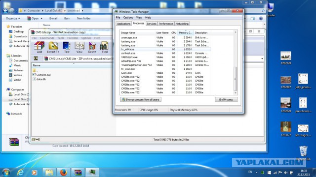Open the Recycle Bin on the desktop
Image resolution: width=316 pixels, height=177 pixels.
(x=303, y=153)
